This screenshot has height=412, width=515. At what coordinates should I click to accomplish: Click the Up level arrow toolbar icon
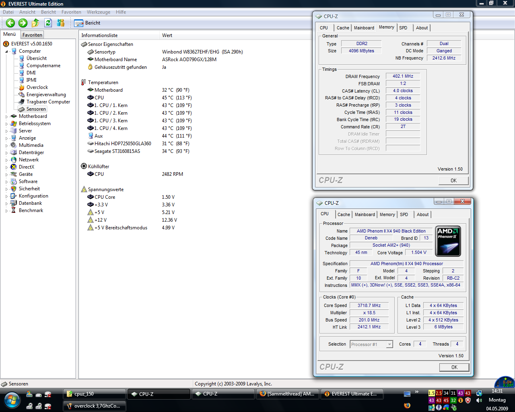pyautogui.click(x=35, y=23)
